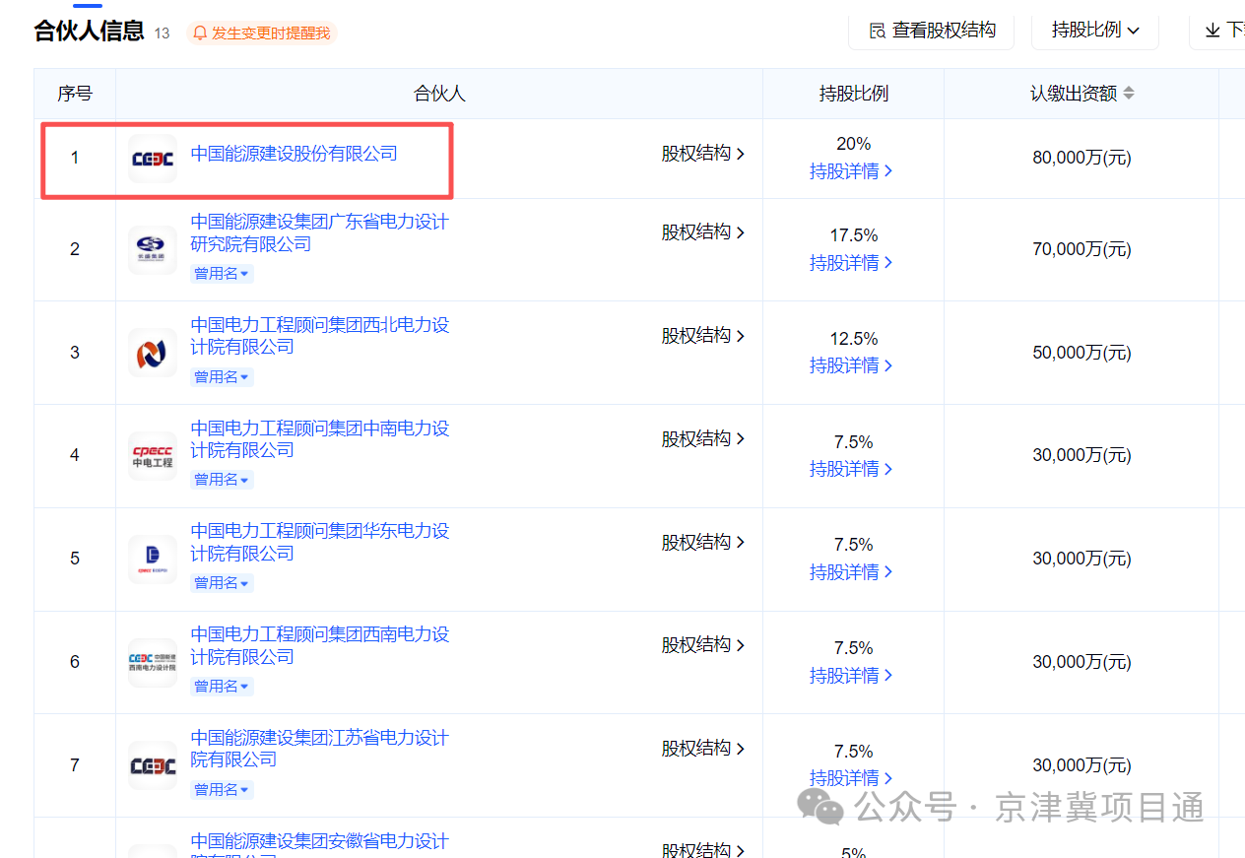The height and width of the screenshot is (858, 1245).
Task: Click 持股详情 in the 中南电力设计院 row
Action: pyautogui.click(x=852, y=469)
